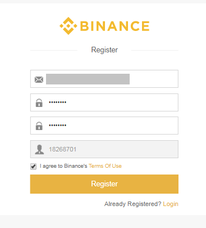Screen dimensions: 206x228
Task: Select the grayed-out redacted email text
Action: pos(88,79)
